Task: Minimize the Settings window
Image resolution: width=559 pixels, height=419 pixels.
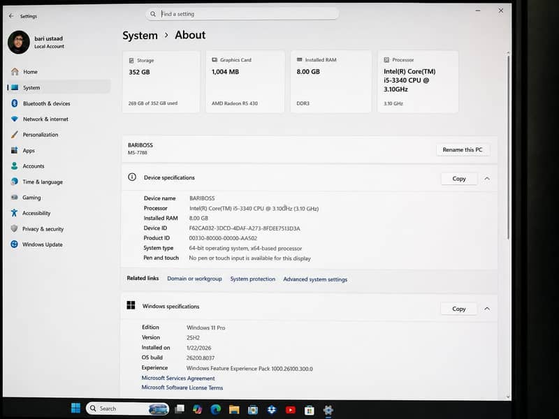Action: pos(478,11)
